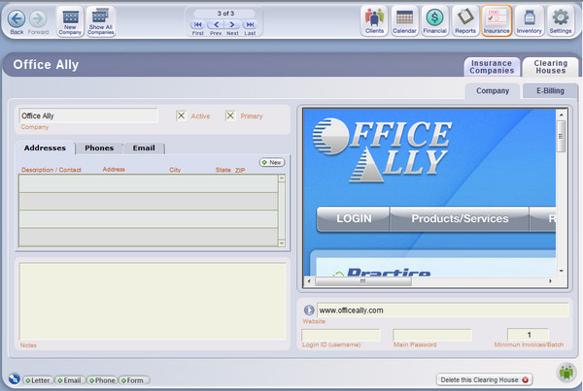This screenshot has height=391, width=583.
Task: Switch to Insurance Companies tab
Action: click(492, 67)
